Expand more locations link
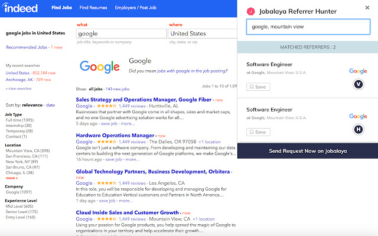Image resolution: width=378 pixels, height=236 pixels. point(12,178)
